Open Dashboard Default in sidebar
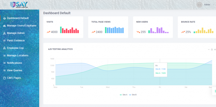The width and height of the screenshot is (216, 107). click(x=18, y=18)
